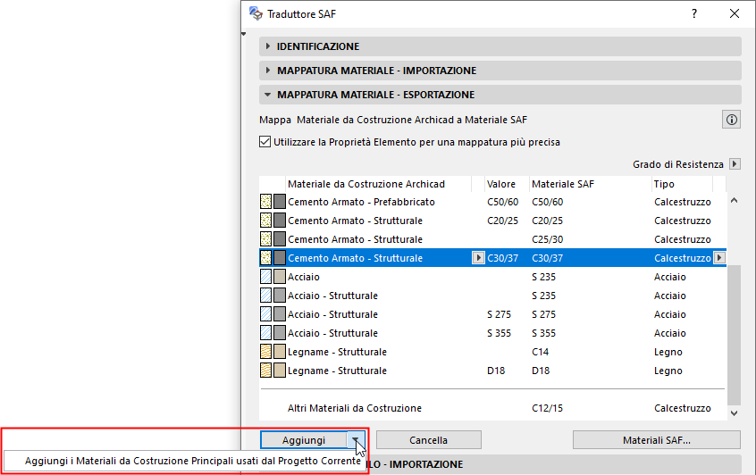Click fill icon of Acciaio - Strutturale S 355 row

point(265,333)
